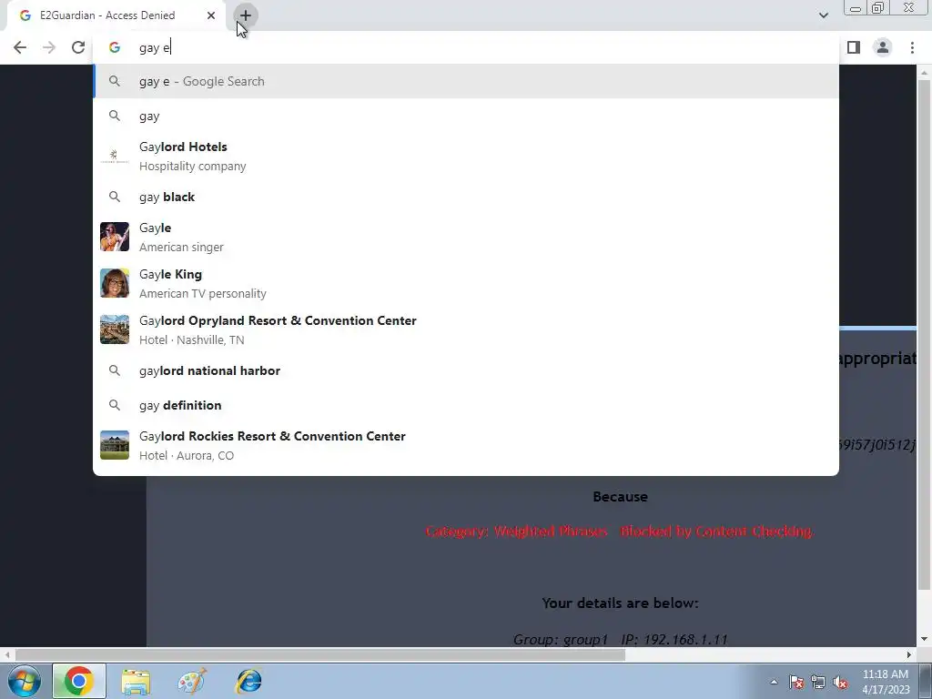Close the E2Guardian - Access Denied tab
932x699 pixels.
[211, 15]
